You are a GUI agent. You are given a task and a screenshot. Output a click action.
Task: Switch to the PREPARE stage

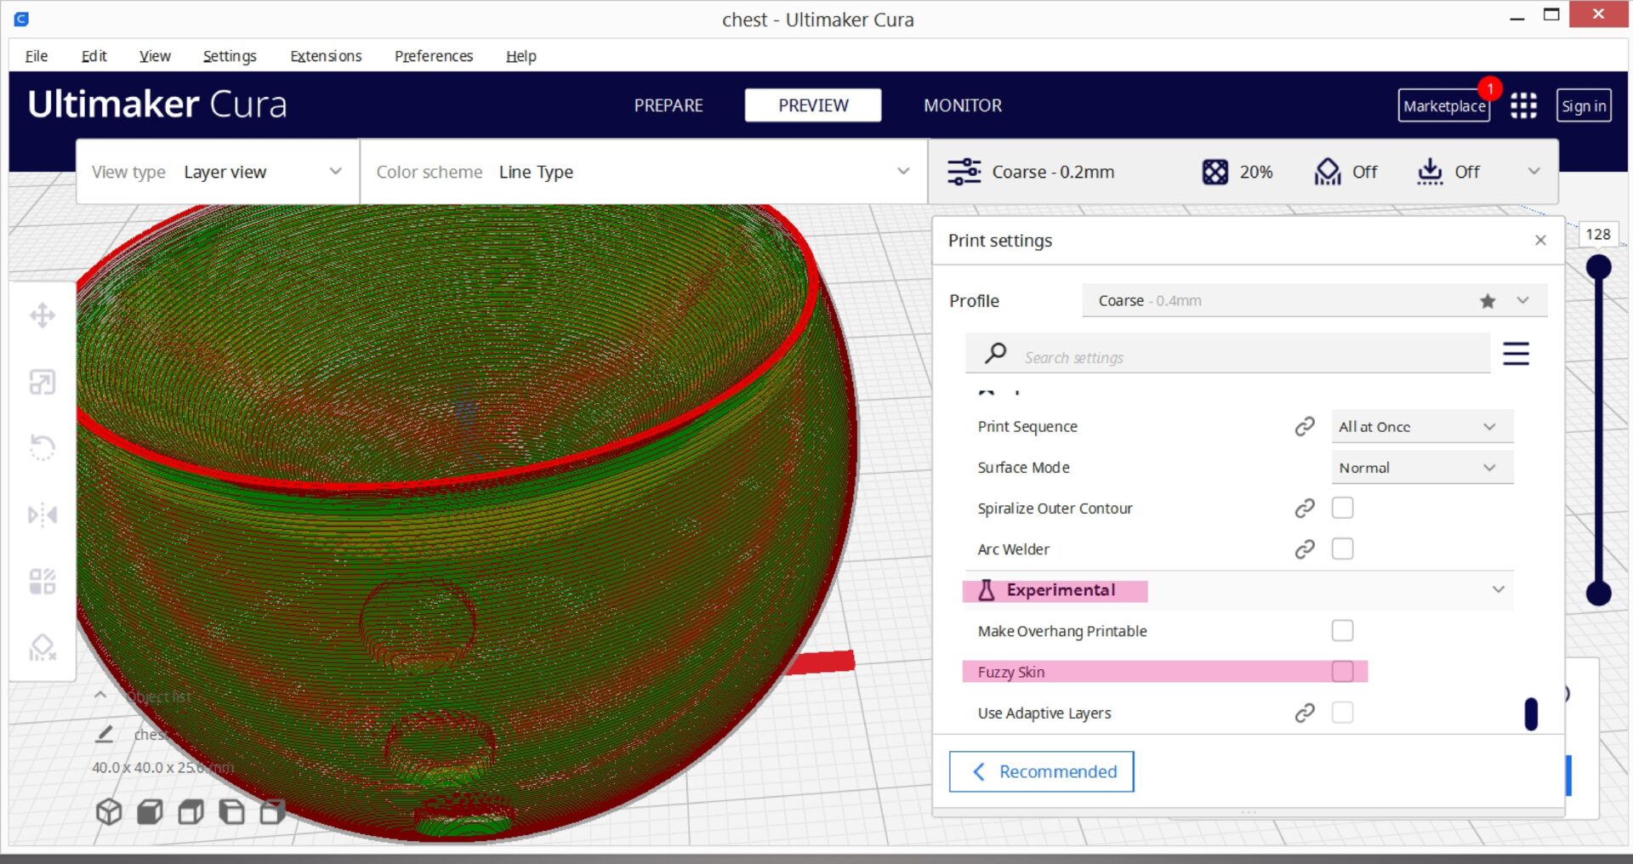point(669,105)
